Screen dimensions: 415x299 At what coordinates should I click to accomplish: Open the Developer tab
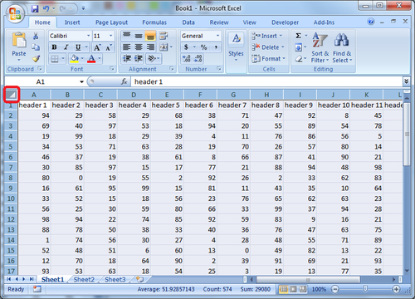[285, 22]
